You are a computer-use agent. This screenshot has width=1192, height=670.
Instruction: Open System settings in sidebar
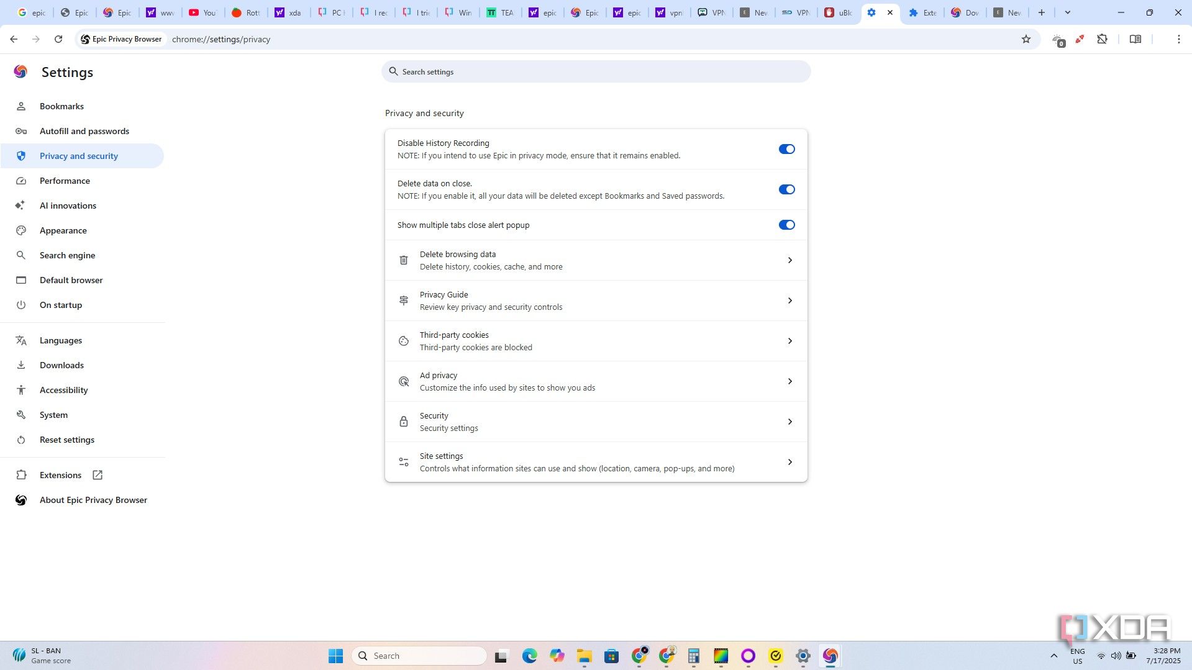pyautogui.click(x=82, y=415)
